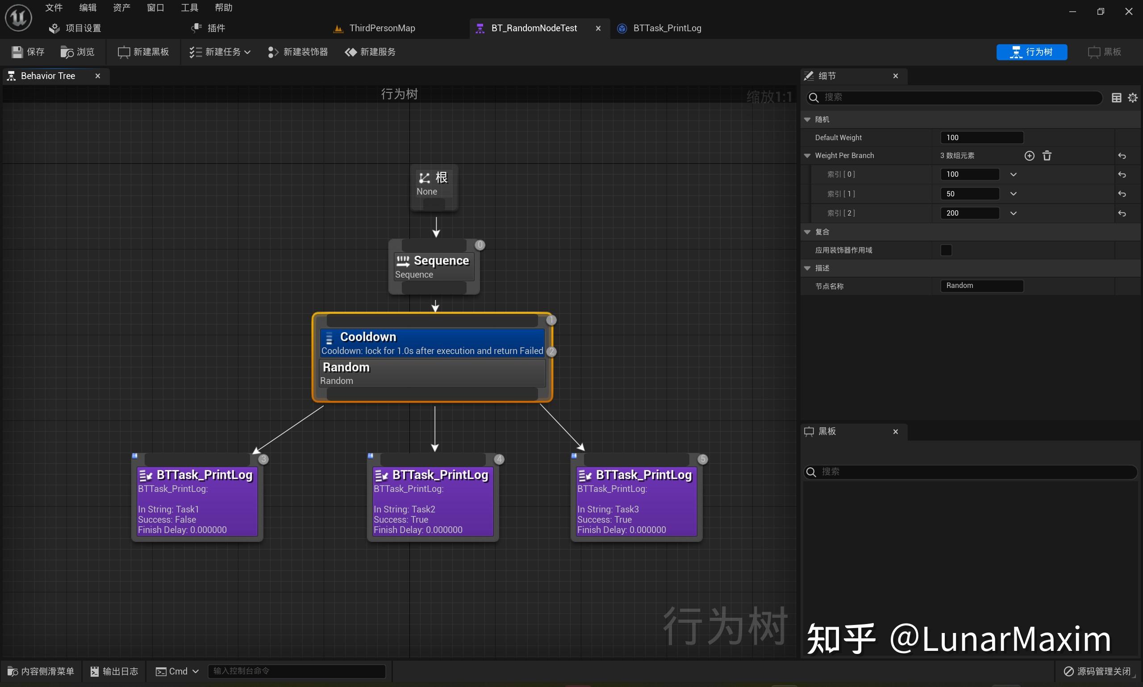1143x687 pixels.
Task: Open dropdown arrow for index [0] element
Action: (1014, 175)
